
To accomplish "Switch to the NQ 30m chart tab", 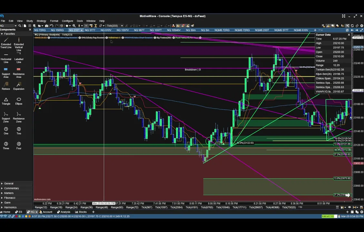I will coord(191,30).
